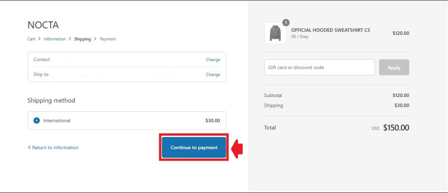The height and width of the screenshot is (193, 448).
Task: Click the XS / Grey variant text
Action: [300, 37]
